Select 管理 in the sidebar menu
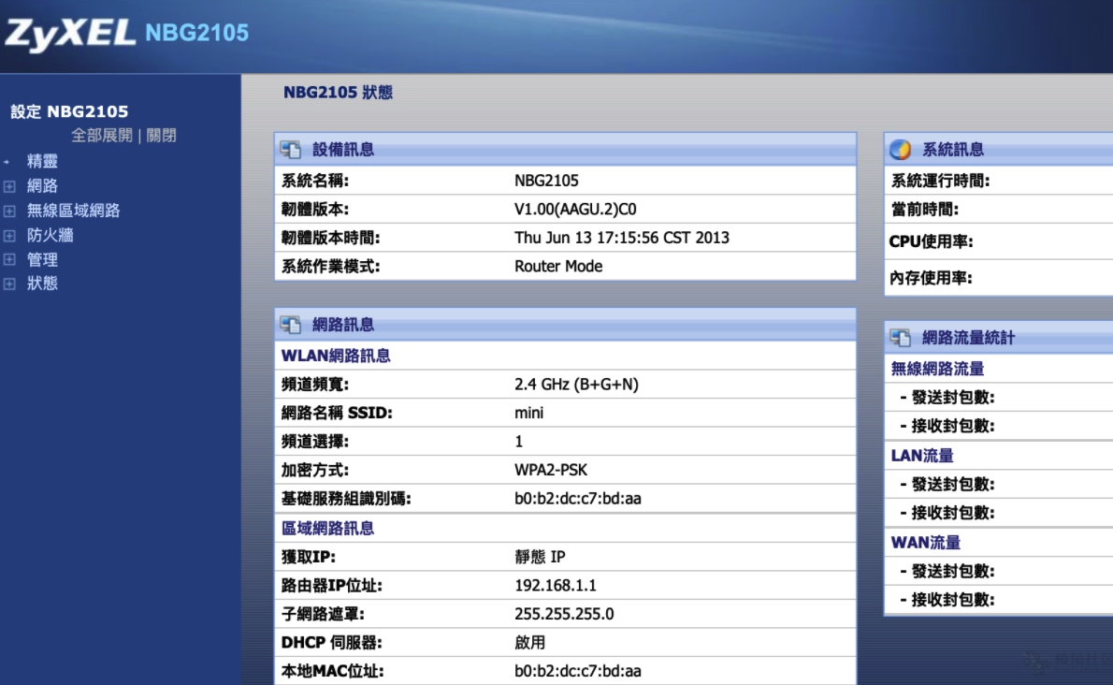 tap(42, 259)
